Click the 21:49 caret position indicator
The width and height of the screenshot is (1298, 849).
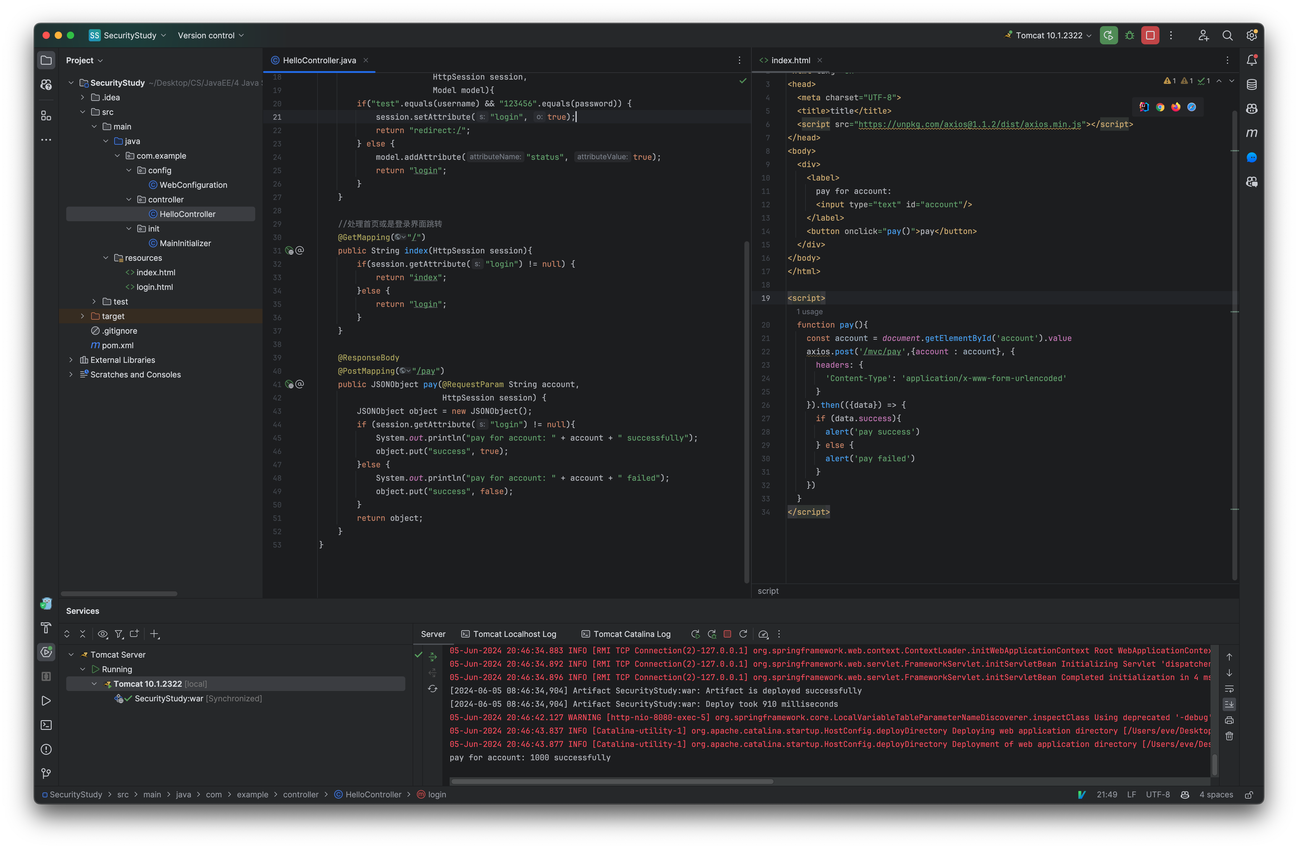coord(1107,795)
